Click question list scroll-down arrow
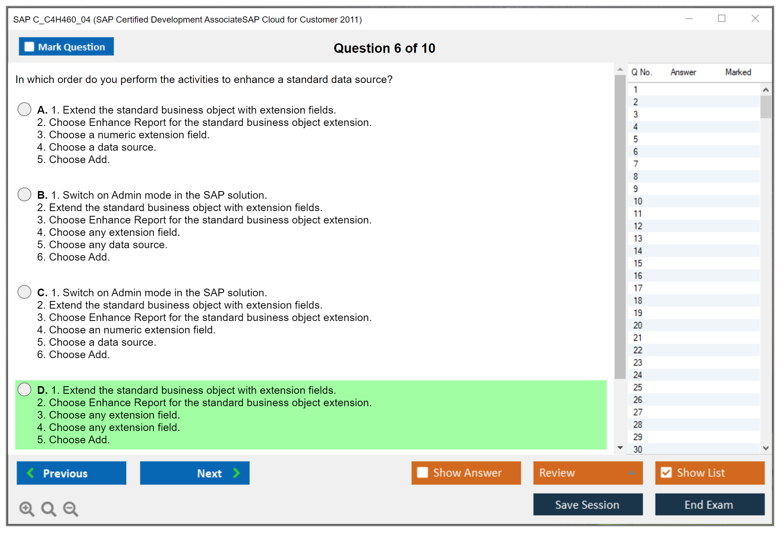The width and height of the screenshot is (783, 535). [766, 448]
